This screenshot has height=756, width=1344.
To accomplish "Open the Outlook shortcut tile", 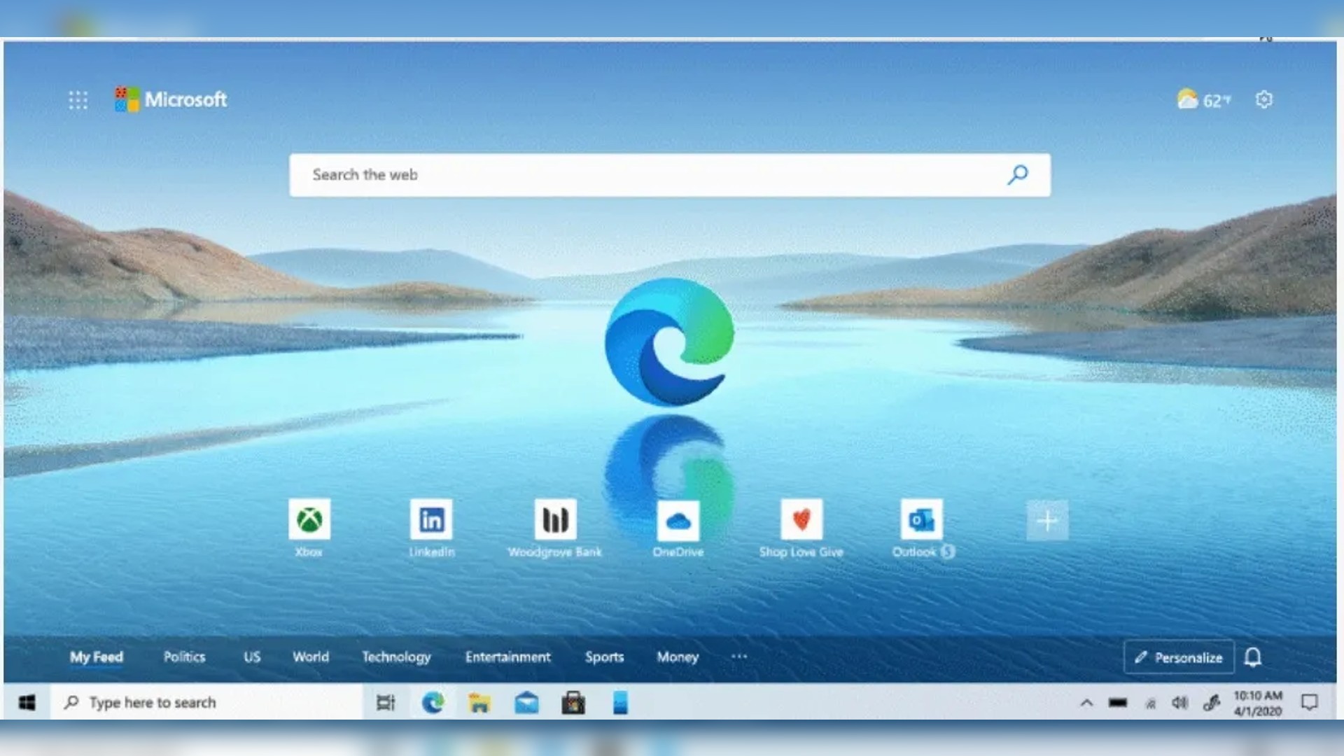I will click(x=921, y=520).
